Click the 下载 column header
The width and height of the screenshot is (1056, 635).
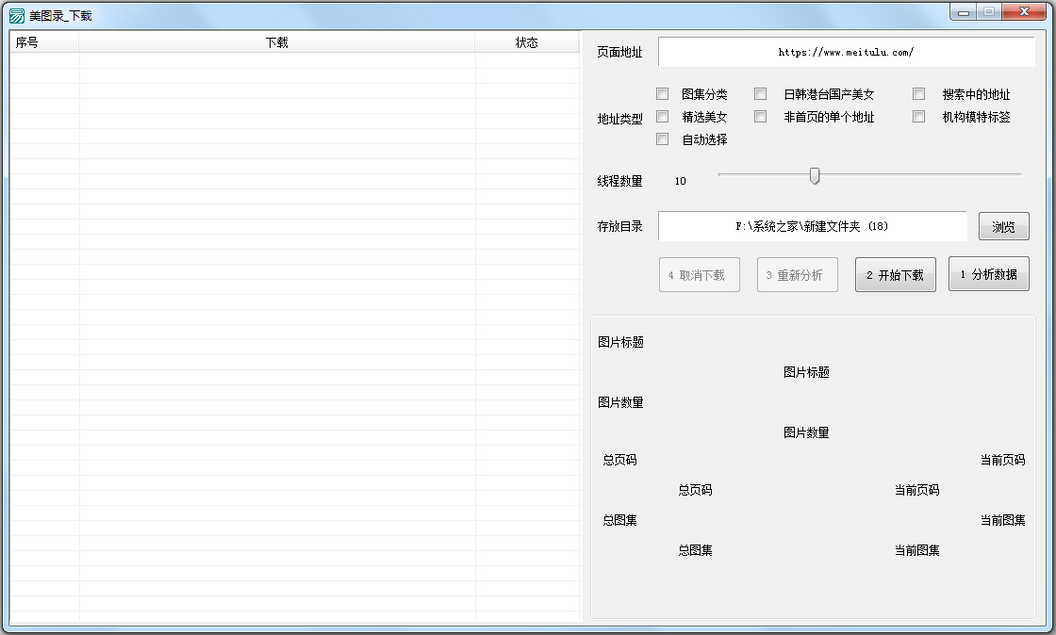point(277,42)
